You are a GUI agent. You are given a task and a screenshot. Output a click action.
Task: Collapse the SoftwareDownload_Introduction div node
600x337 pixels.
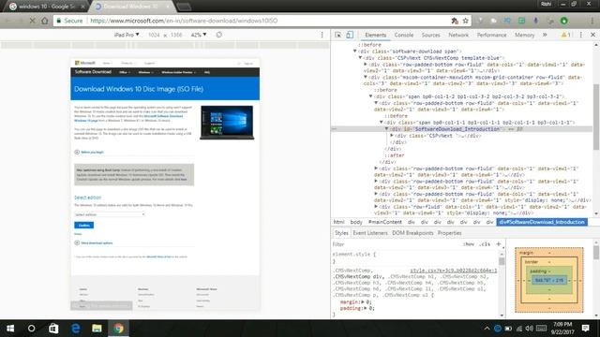click(x=386, y=129)
